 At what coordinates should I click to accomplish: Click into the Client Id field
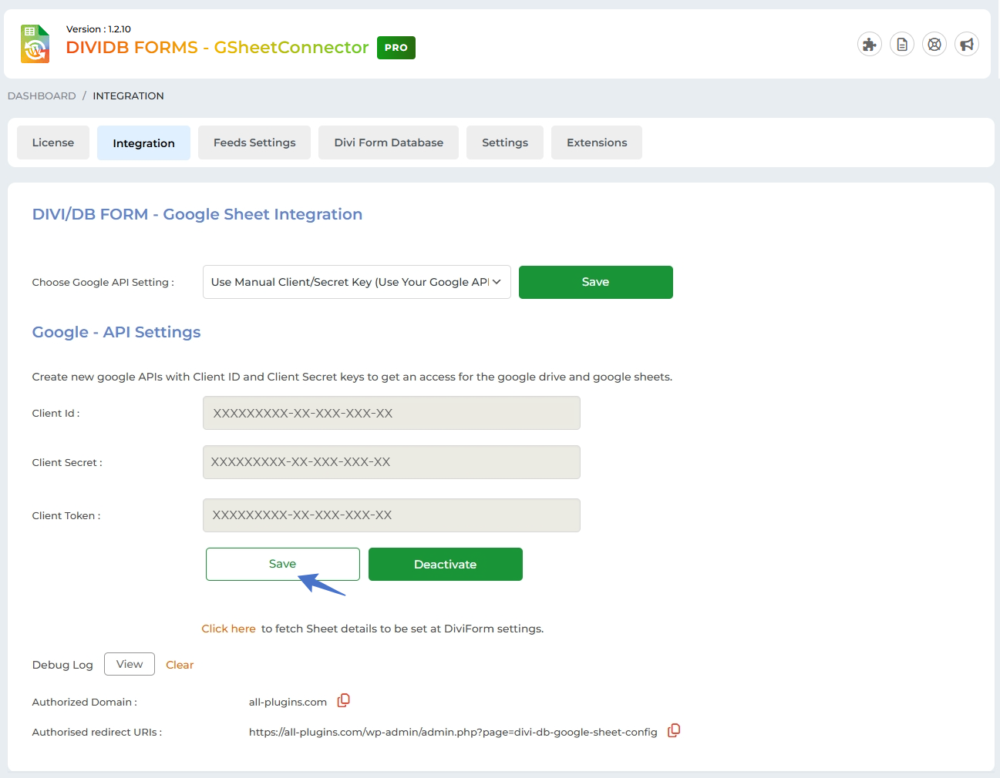[391, 413]
